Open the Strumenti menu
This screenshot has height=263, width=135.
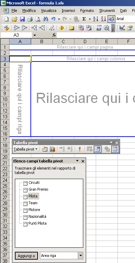pos(107,11)
